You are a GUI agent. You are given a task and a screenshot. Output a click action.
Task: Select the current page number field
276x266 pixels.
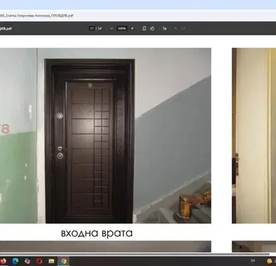tap(92, 29)
